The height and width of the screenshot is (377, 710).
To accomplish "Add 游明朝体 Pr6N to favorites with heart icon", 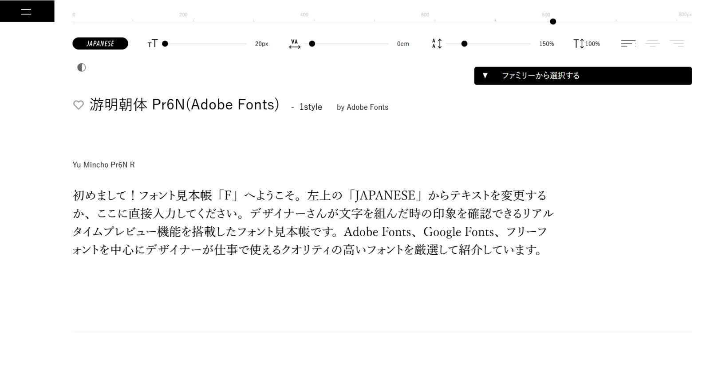I will point(79,105).
